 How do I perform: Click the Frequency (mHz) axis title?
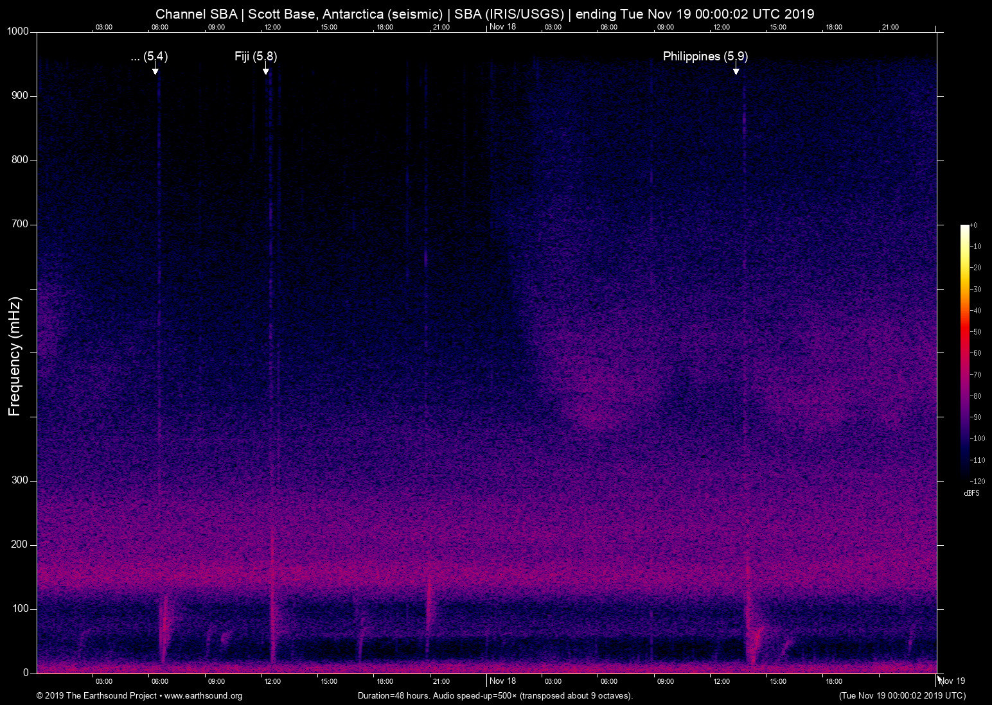pos(15,356)
